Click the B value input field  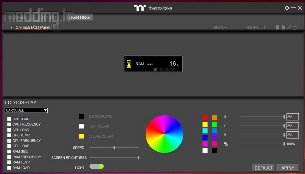pyautogui.click(x=292, y=135)
